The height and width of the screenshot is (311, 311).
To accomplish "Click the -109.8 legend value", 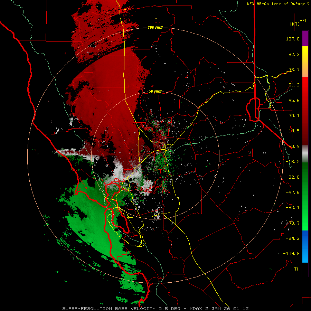I will [291, 254].
